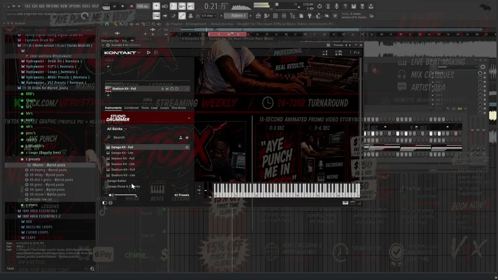The image size is (498, 280).
Task: Open undo history icon
Action: click(319, 6)
